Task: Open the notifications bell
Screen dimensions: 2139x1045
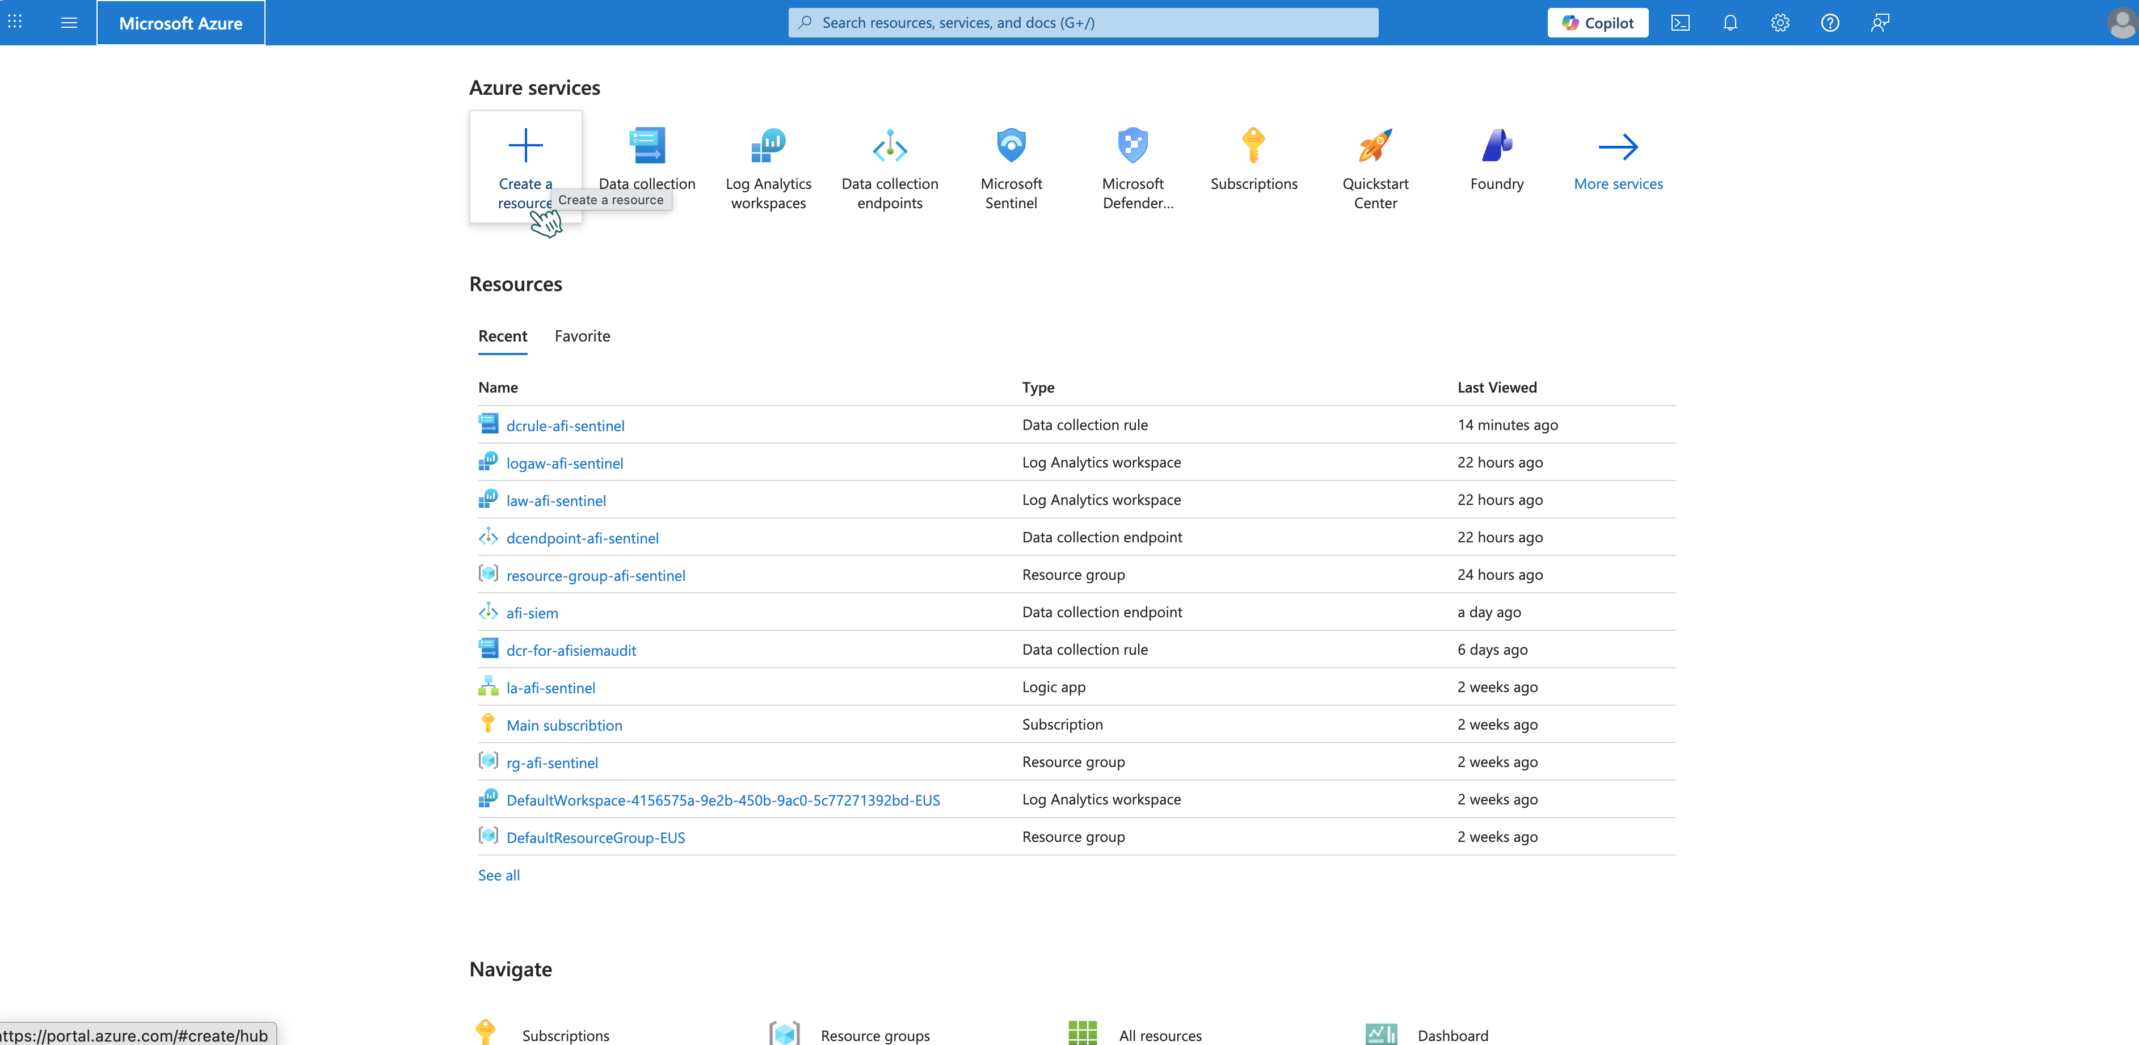Action: click(x=1729, y=23)
